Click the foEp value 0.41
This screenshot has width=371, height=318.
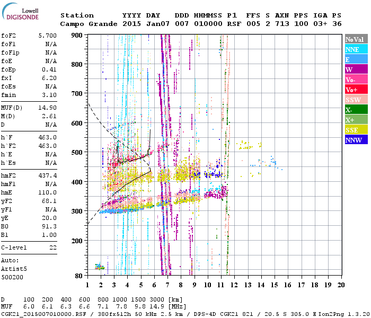coord(49,69)
